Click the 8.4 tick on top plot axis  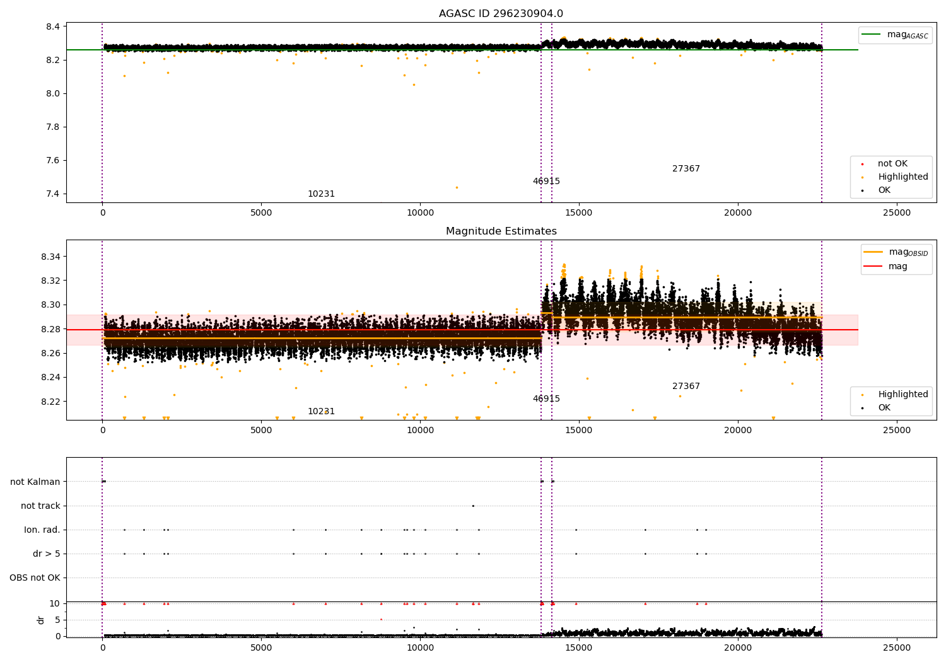point(53,27)
